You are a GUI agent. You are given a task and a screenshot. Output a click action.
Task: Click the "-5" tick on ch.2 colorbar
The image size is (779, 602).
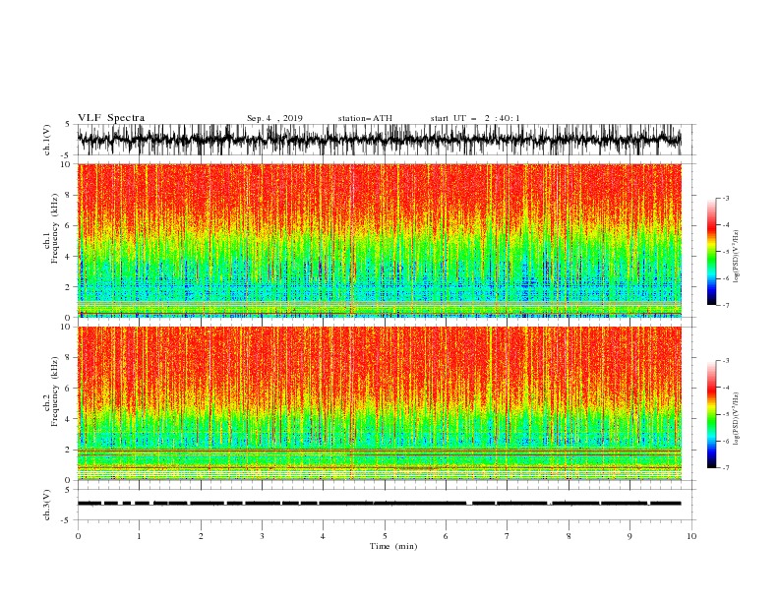(x=725, y=414)
